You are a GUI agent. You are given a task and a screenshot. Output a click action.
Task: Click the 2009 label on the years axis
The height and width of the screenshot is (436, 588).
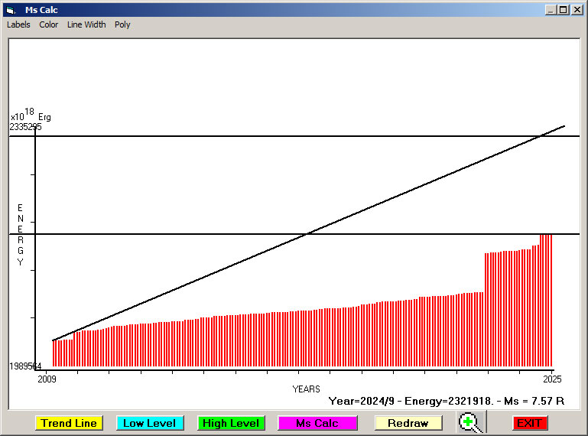(47, 379)
